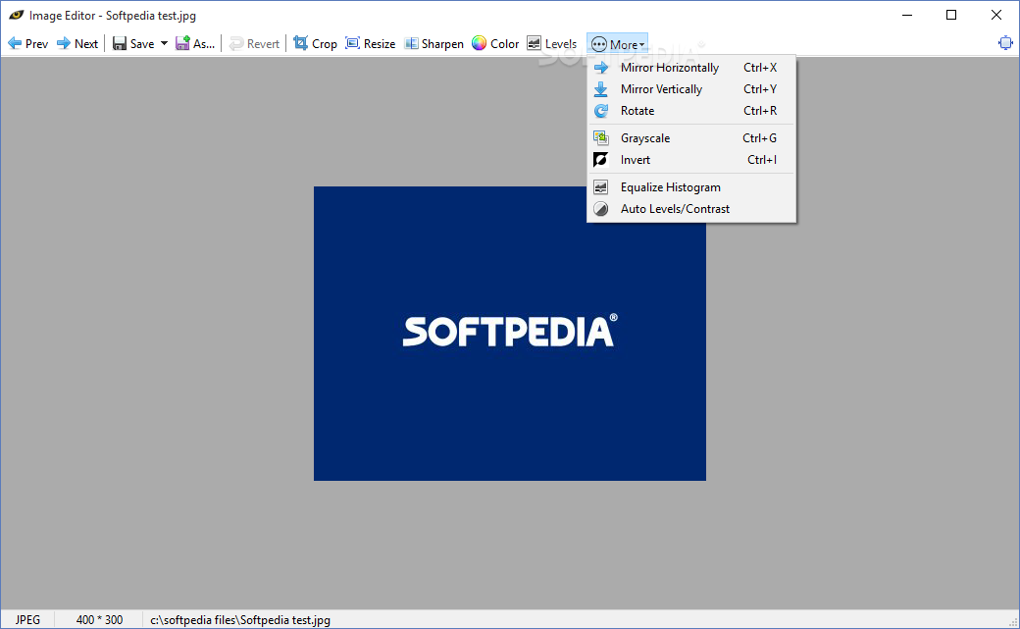Click the Mirror Horizontally arrow icon
This screenshot has height=629, width=1020.
click(x=601, y=68)
